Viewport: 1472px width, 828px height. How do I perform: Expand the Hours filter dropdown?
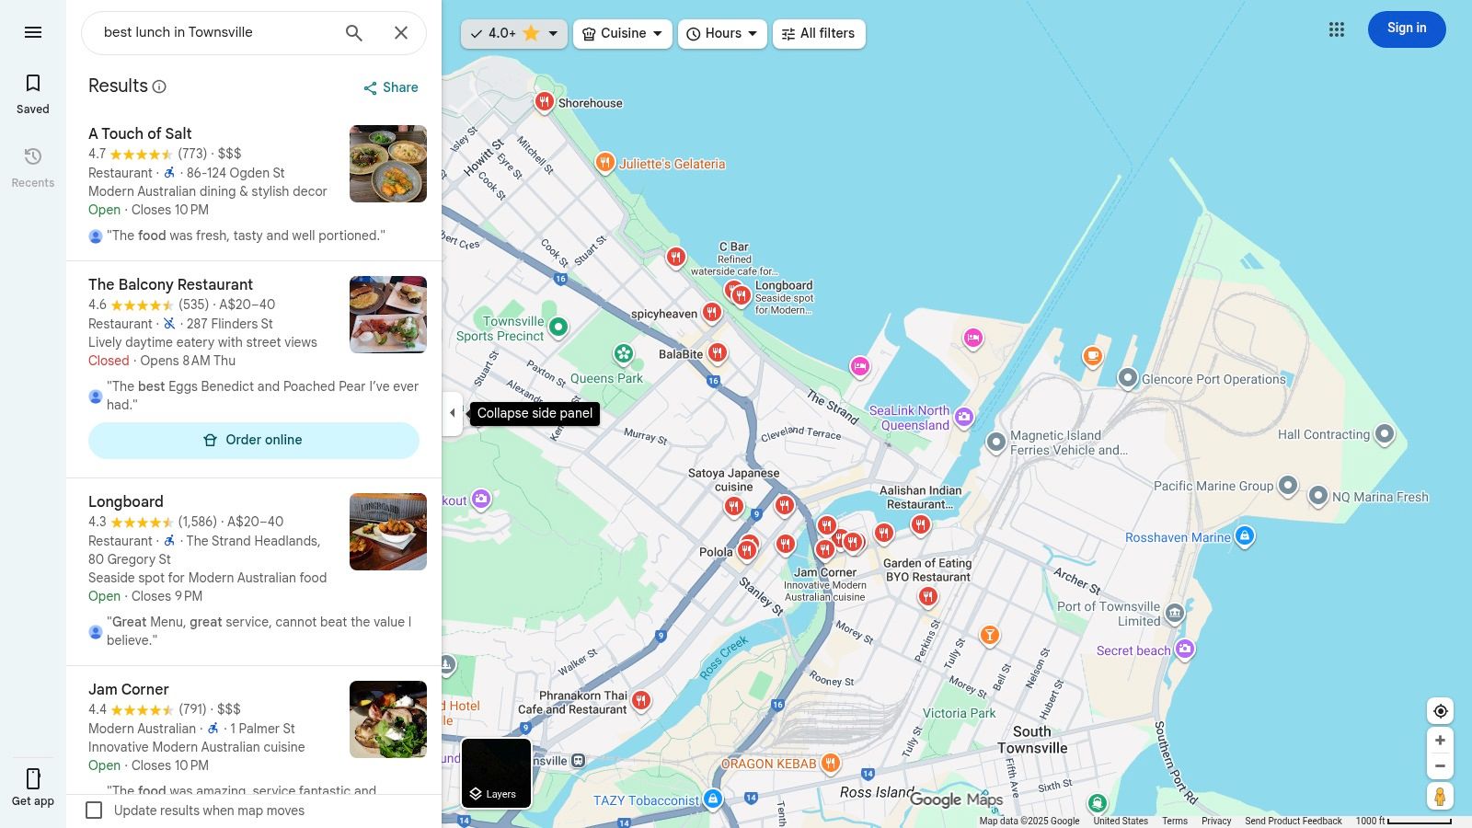click(x=722, y=33)
